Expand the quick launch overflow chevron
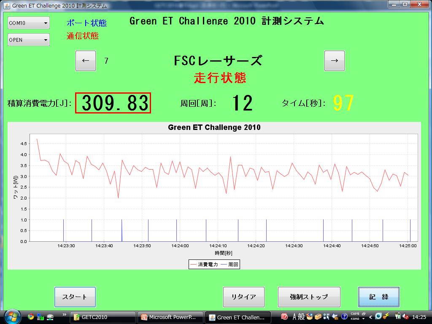 click(x=64, y=315)
